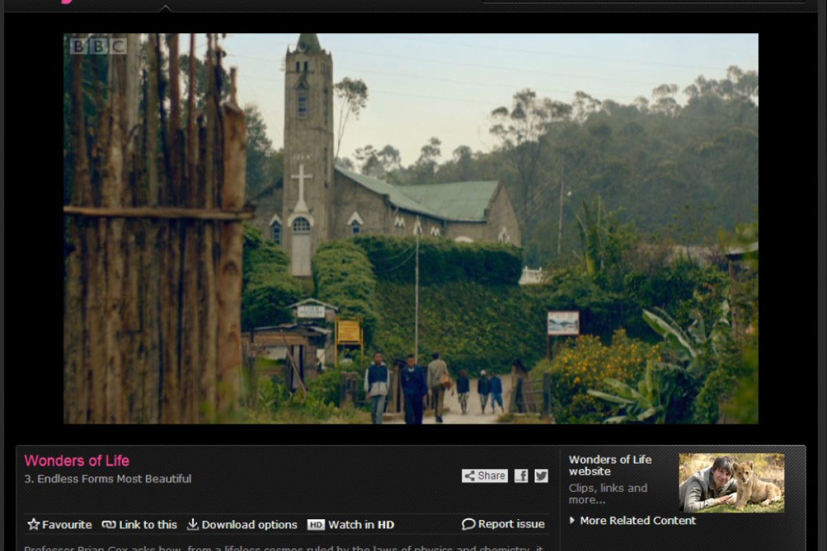Toggle the Favourite star for this episode
This screenshot has height=551, width=827.
point(34,525)
